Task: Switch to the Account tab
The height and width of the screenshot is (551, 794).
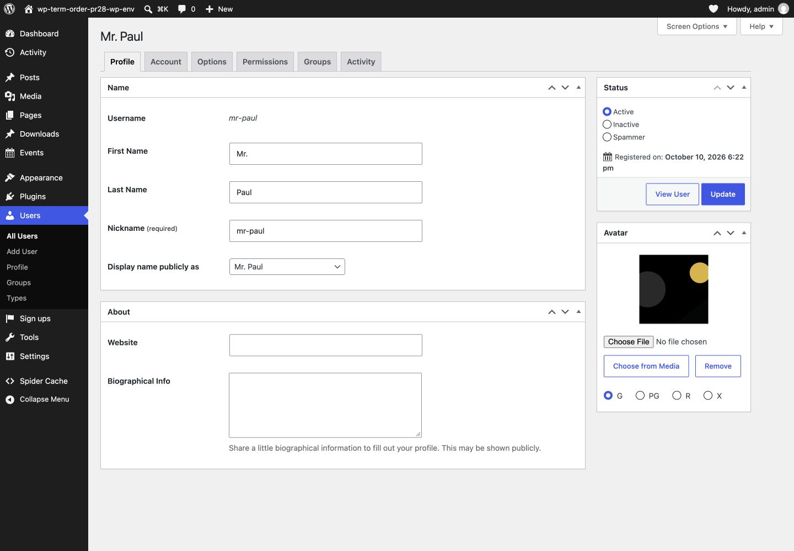Action: coord(166,62)
